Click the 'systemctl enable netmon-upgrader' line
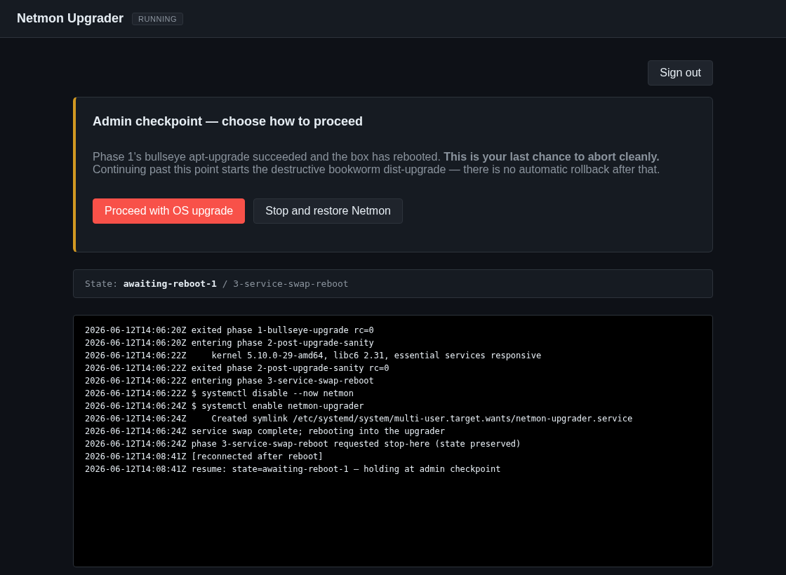The width and height of the screenshot is (786, 575). 224,406
